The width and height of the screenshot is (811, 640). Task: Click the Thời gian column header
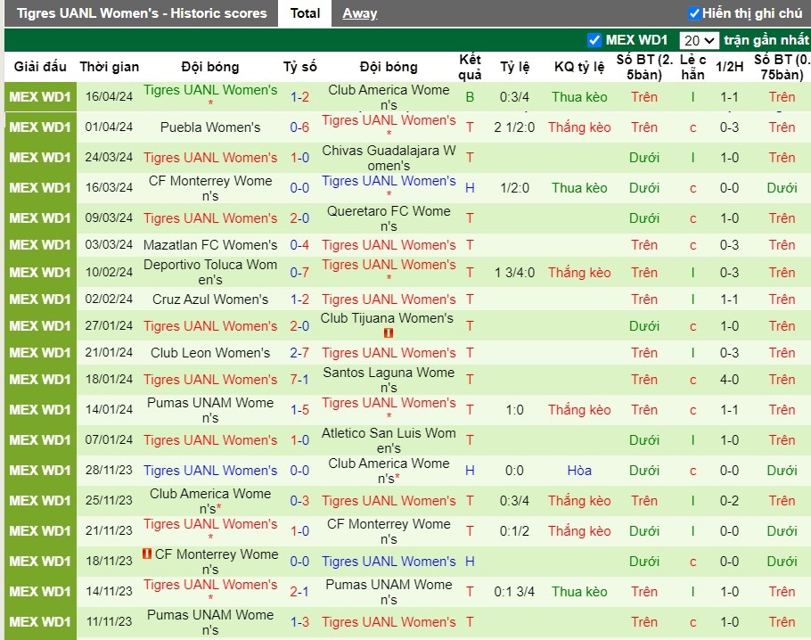109,67
